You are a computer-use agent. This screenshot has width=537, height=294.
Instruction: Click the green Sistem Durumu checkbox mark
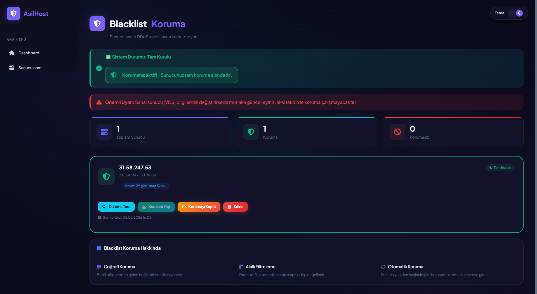click(108, 57)
